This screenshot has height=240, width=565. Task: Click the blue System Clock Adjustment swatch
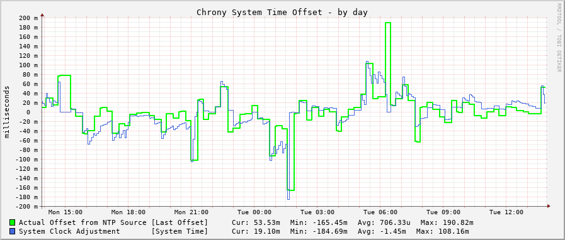click(12, 231)
